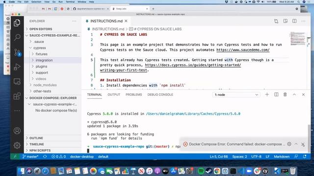
Task: Select the Terminal panel tab
Action: [x=95, y=94]
